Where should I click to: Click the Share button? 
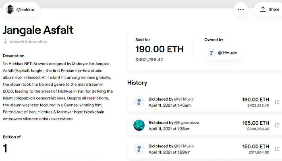pos(269,9)
